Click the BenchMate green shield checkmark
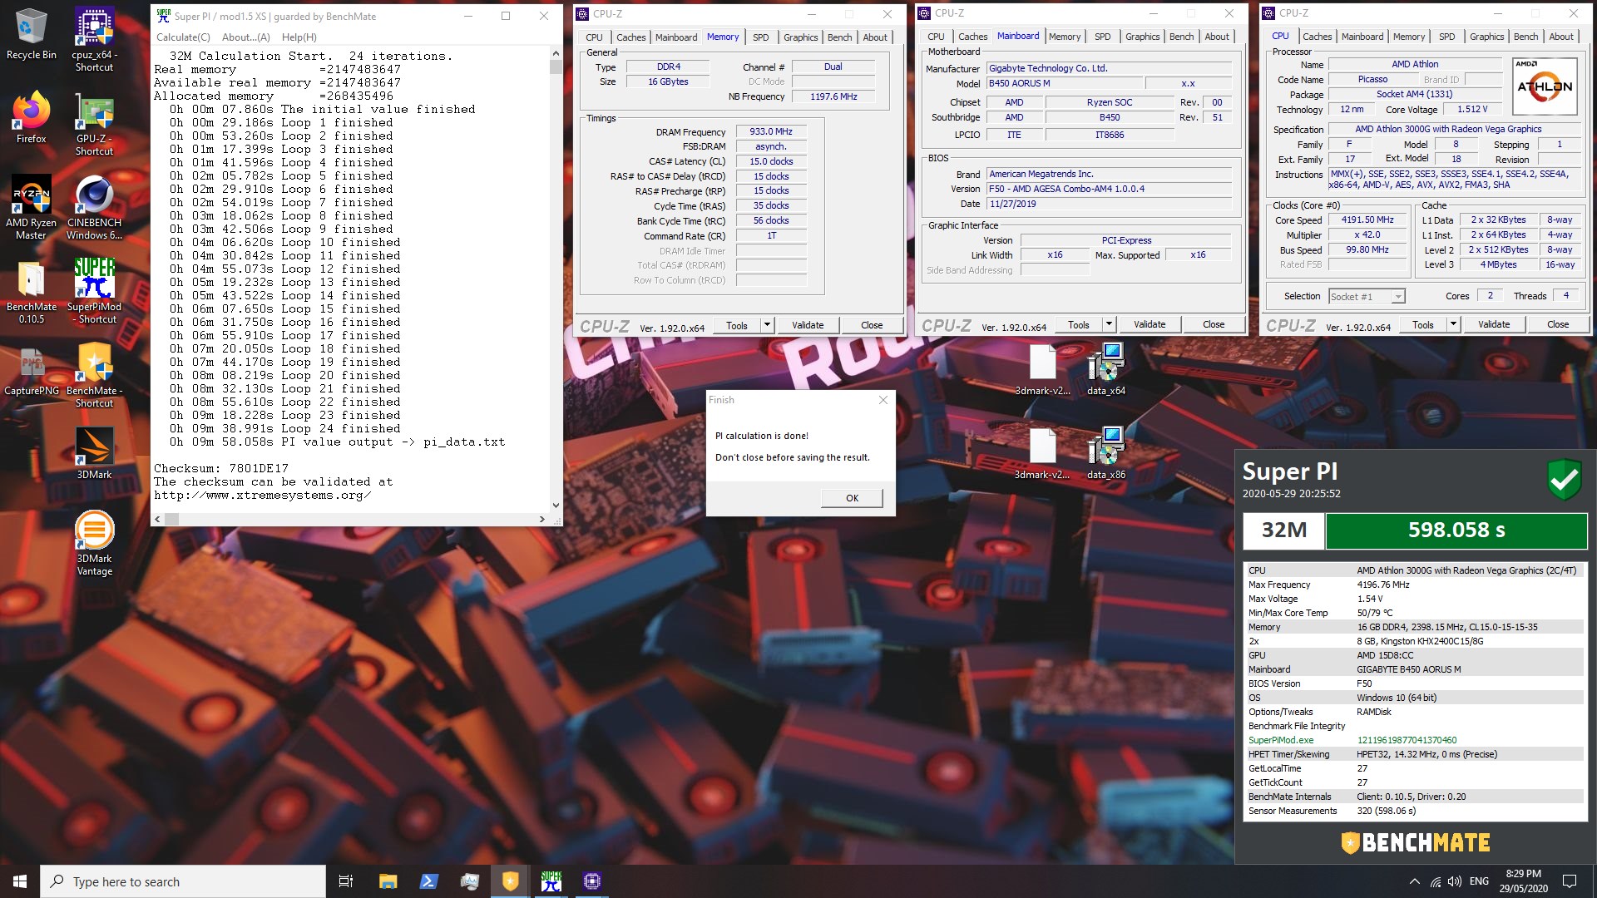1597x898 pixels. [x=1564, y=478]
